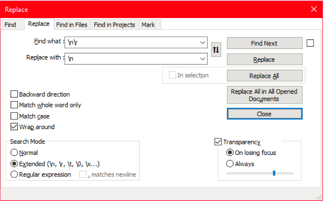
Task: Toggle Match whole word only
Action: (x=14, y=105)
